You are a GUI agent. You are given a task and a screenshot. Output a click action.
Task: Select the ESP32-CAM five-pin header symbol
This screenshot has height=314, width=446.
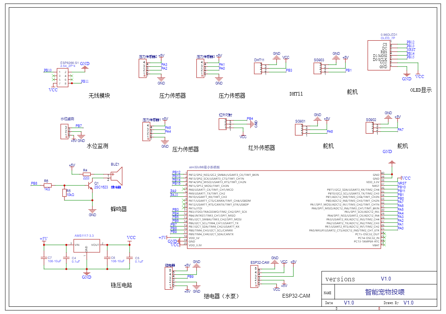pyautogui.click(x=254, y=277)
